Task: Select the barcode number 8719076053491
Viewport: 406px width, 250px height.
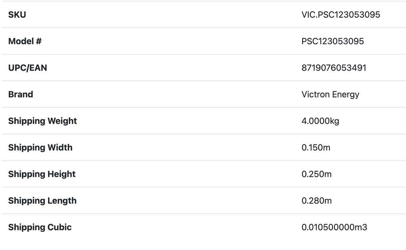Action: pyautogui.click(x=334, y=68)
